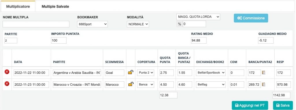Click the Importo Puntata field showing 100
Image resolution: width=296 pixels, height=110 pixels.
point(59,41)
